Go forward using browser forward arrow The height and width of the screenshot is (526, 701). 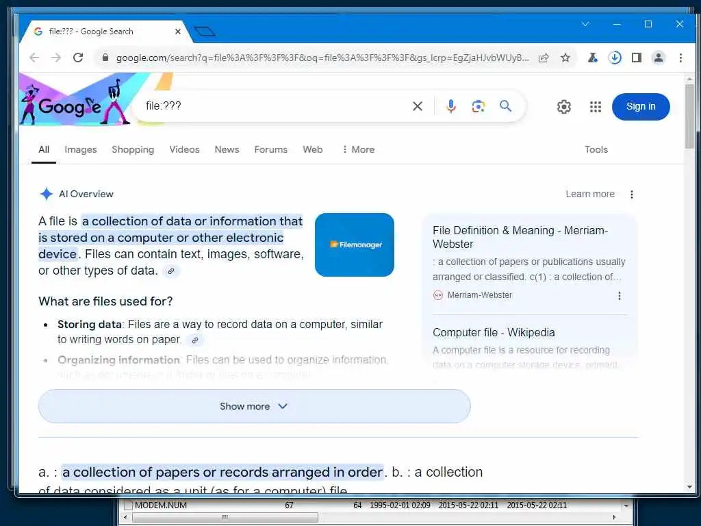pyautogui.click(x=56, y=58)
